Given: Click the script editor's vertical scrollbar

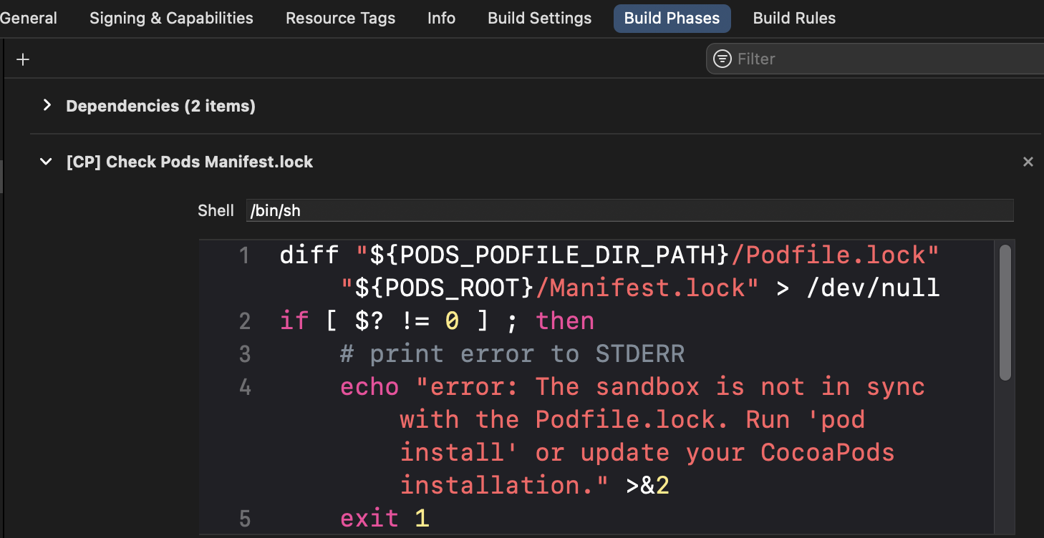Looking at the screenshot, I should (x=1005, y=312).
